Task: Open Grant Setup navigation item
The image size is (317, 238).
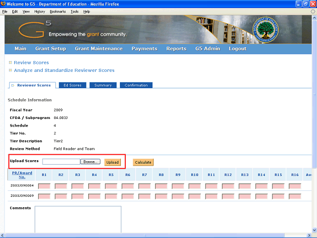Action: [51, 49]
